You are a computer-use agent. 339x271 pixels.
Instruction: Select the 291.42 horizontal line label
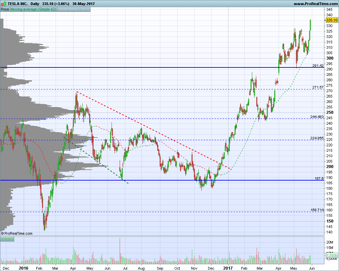point(318,65)
